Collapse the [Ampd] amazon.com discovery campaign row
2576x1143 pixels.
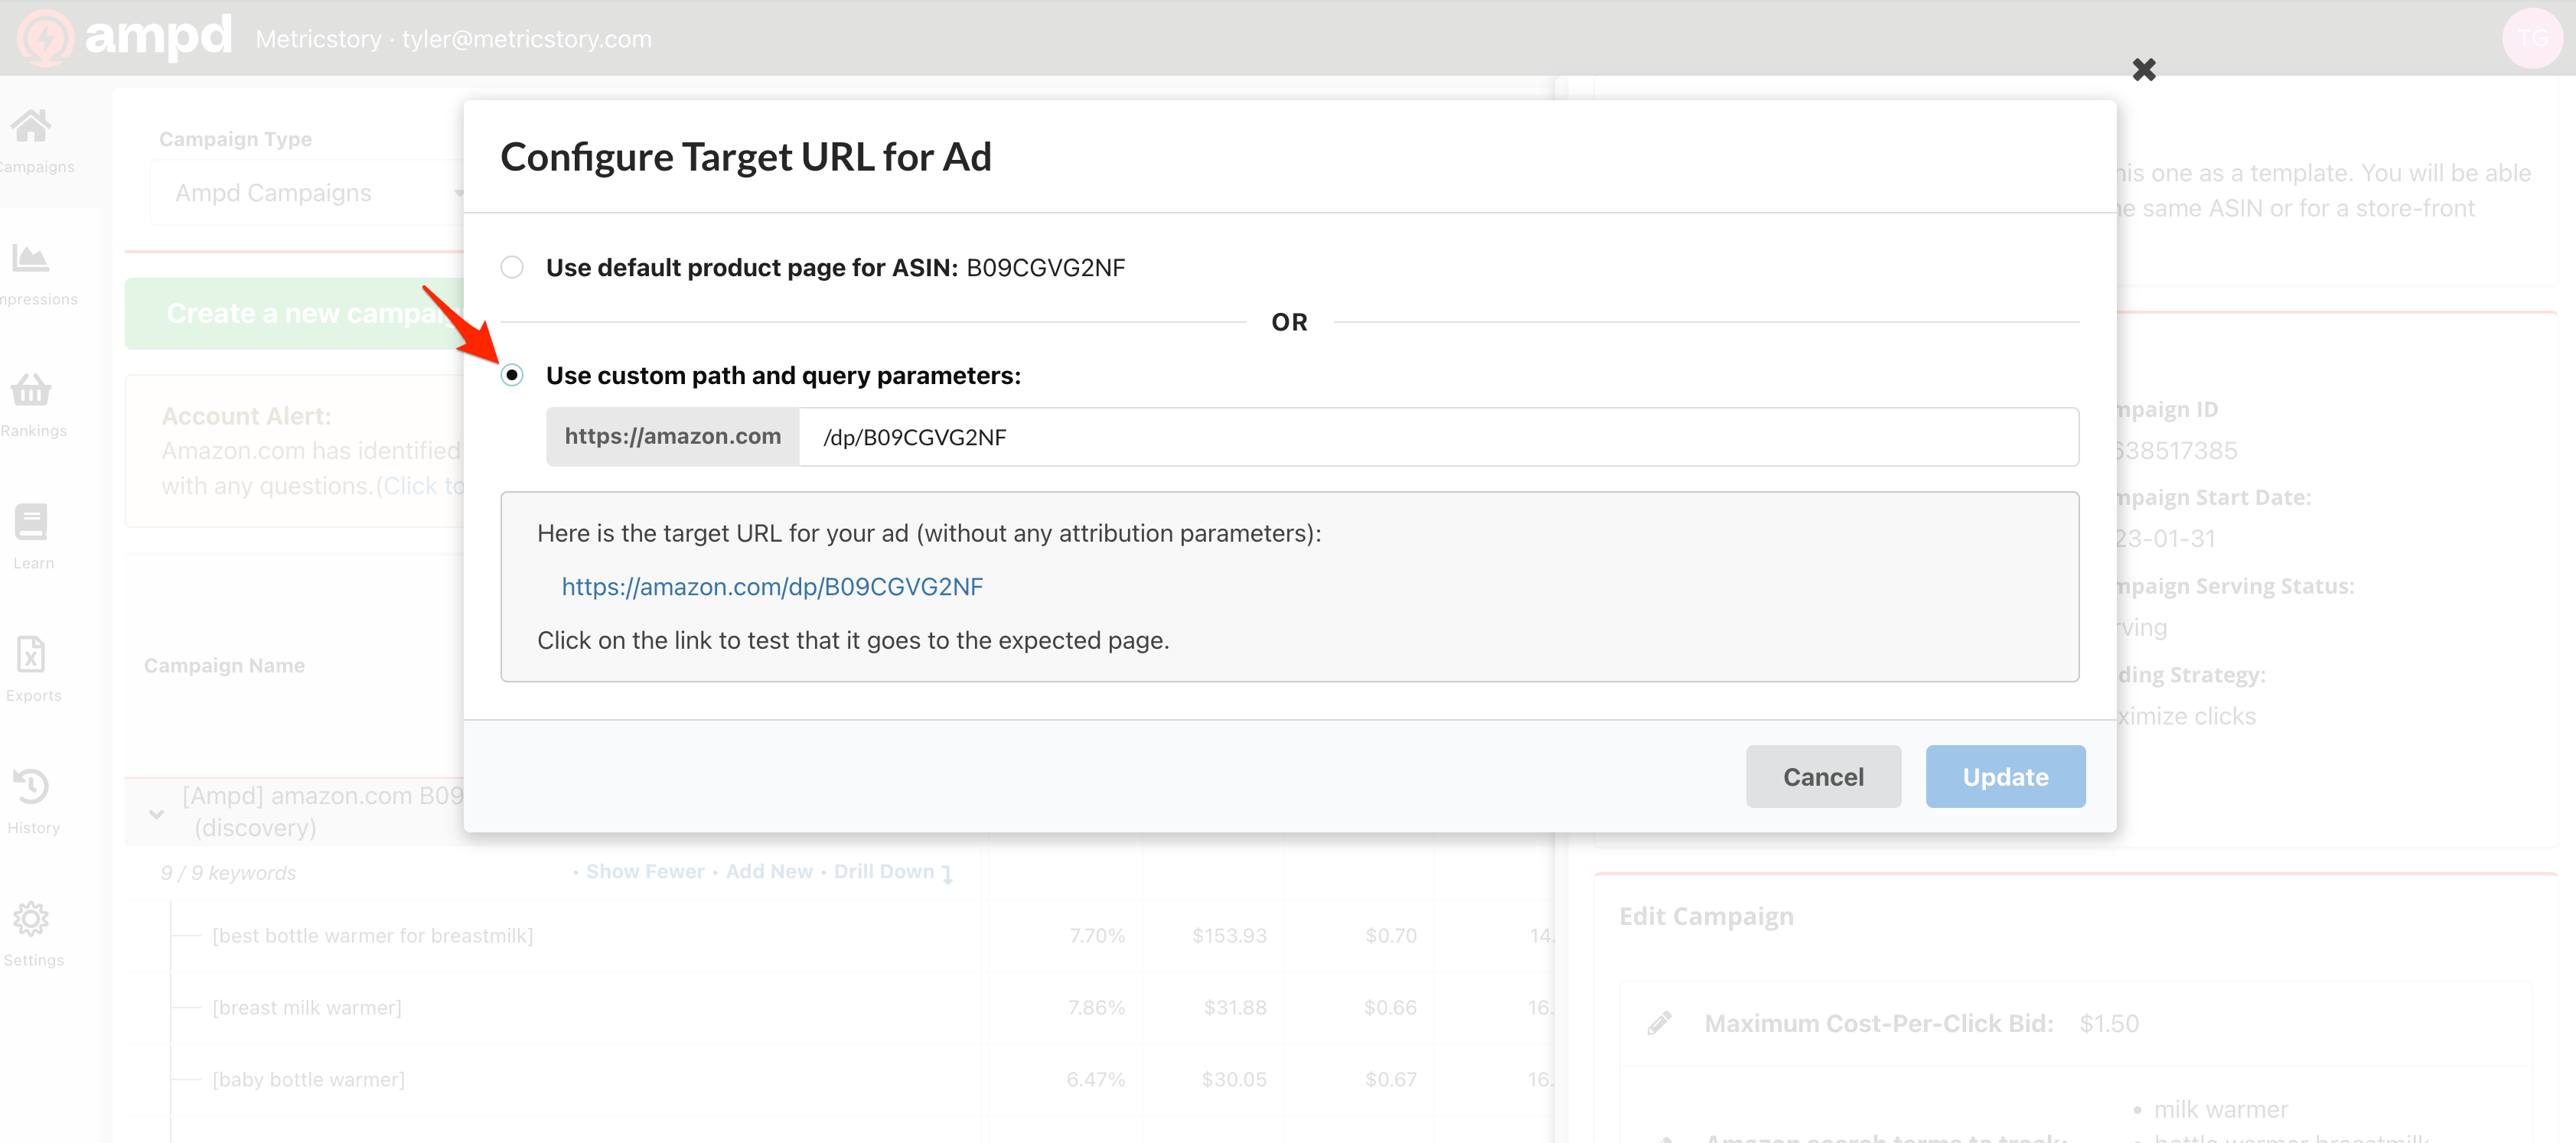[x=156, y=813]
